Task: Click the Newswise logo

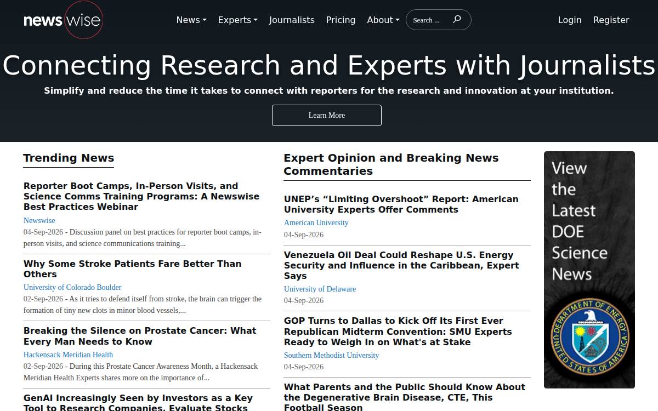Action: 63,20
